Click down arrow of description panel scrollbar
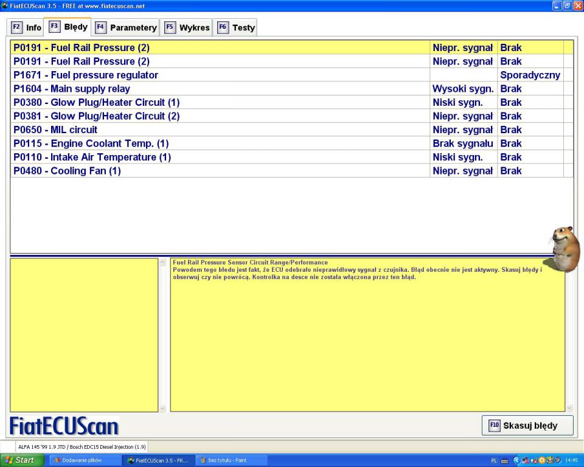584x467 pixels. [x=569, y=408]
